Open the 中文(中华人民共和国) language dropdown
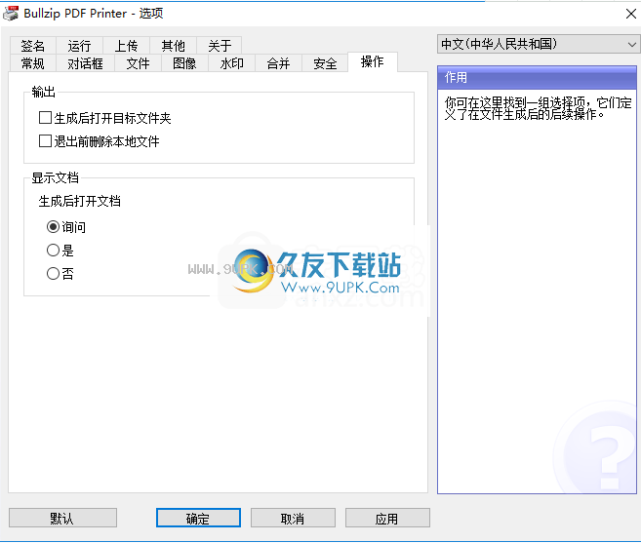The image size is (641, 543). click(538, 44)
